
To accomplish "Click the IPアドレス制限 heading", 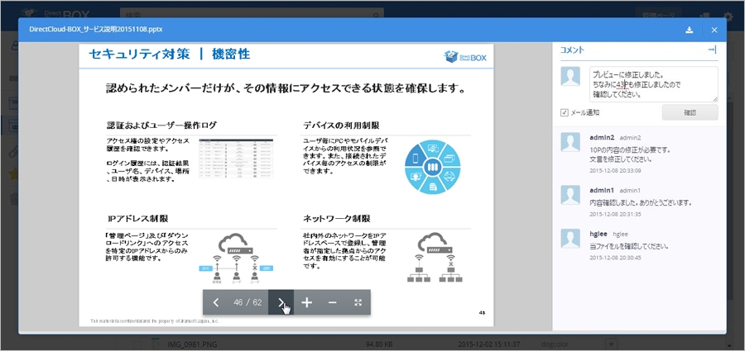I will pos(137,219).
